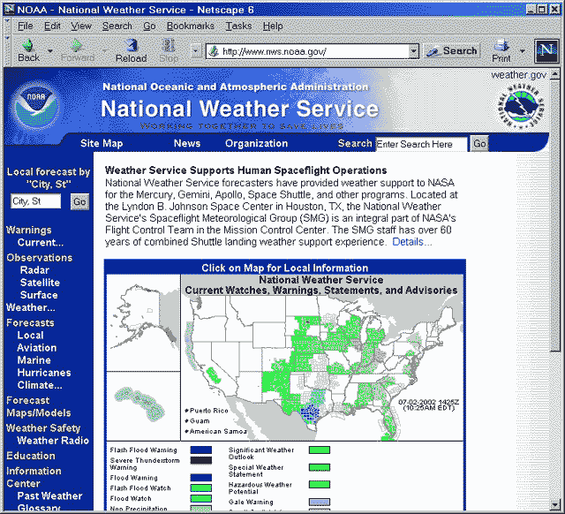
Task: Open the Site Map link
Action: coord(102,143)
